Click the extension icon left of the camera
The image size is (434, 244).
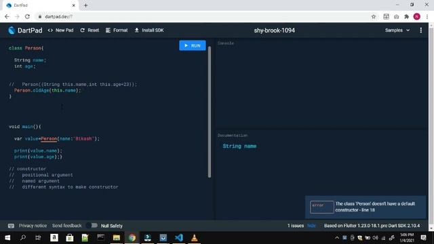point(386,16)
